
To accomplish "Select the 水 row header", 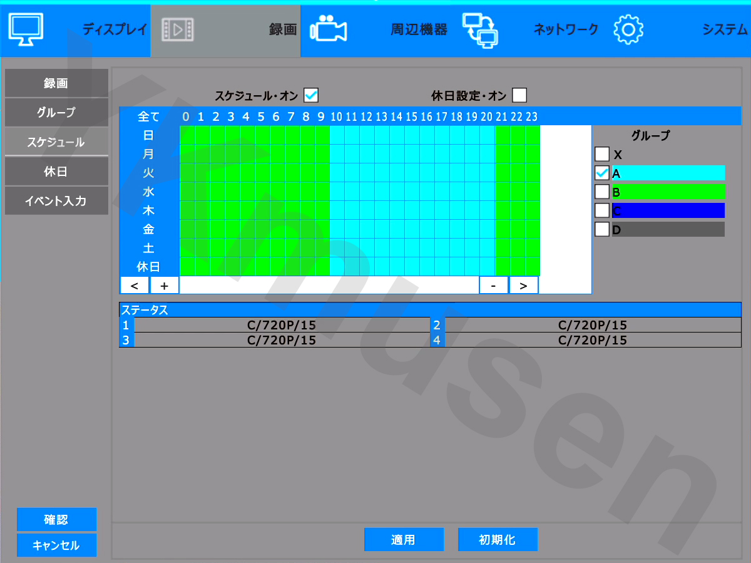I will 149,191.
